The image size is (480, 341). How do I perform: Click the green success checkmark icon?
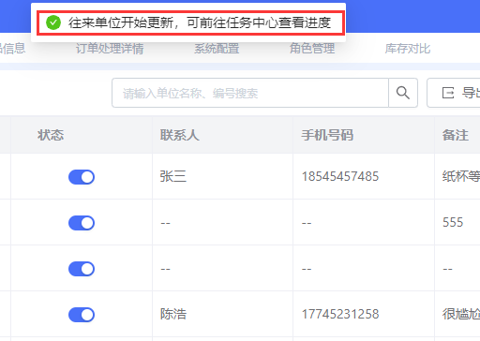pos(53,22)
